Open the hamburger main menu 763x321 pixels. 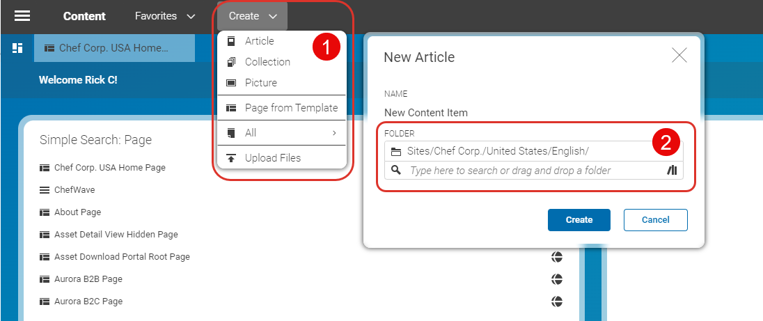pyautogui.click(x=22, y=15)
